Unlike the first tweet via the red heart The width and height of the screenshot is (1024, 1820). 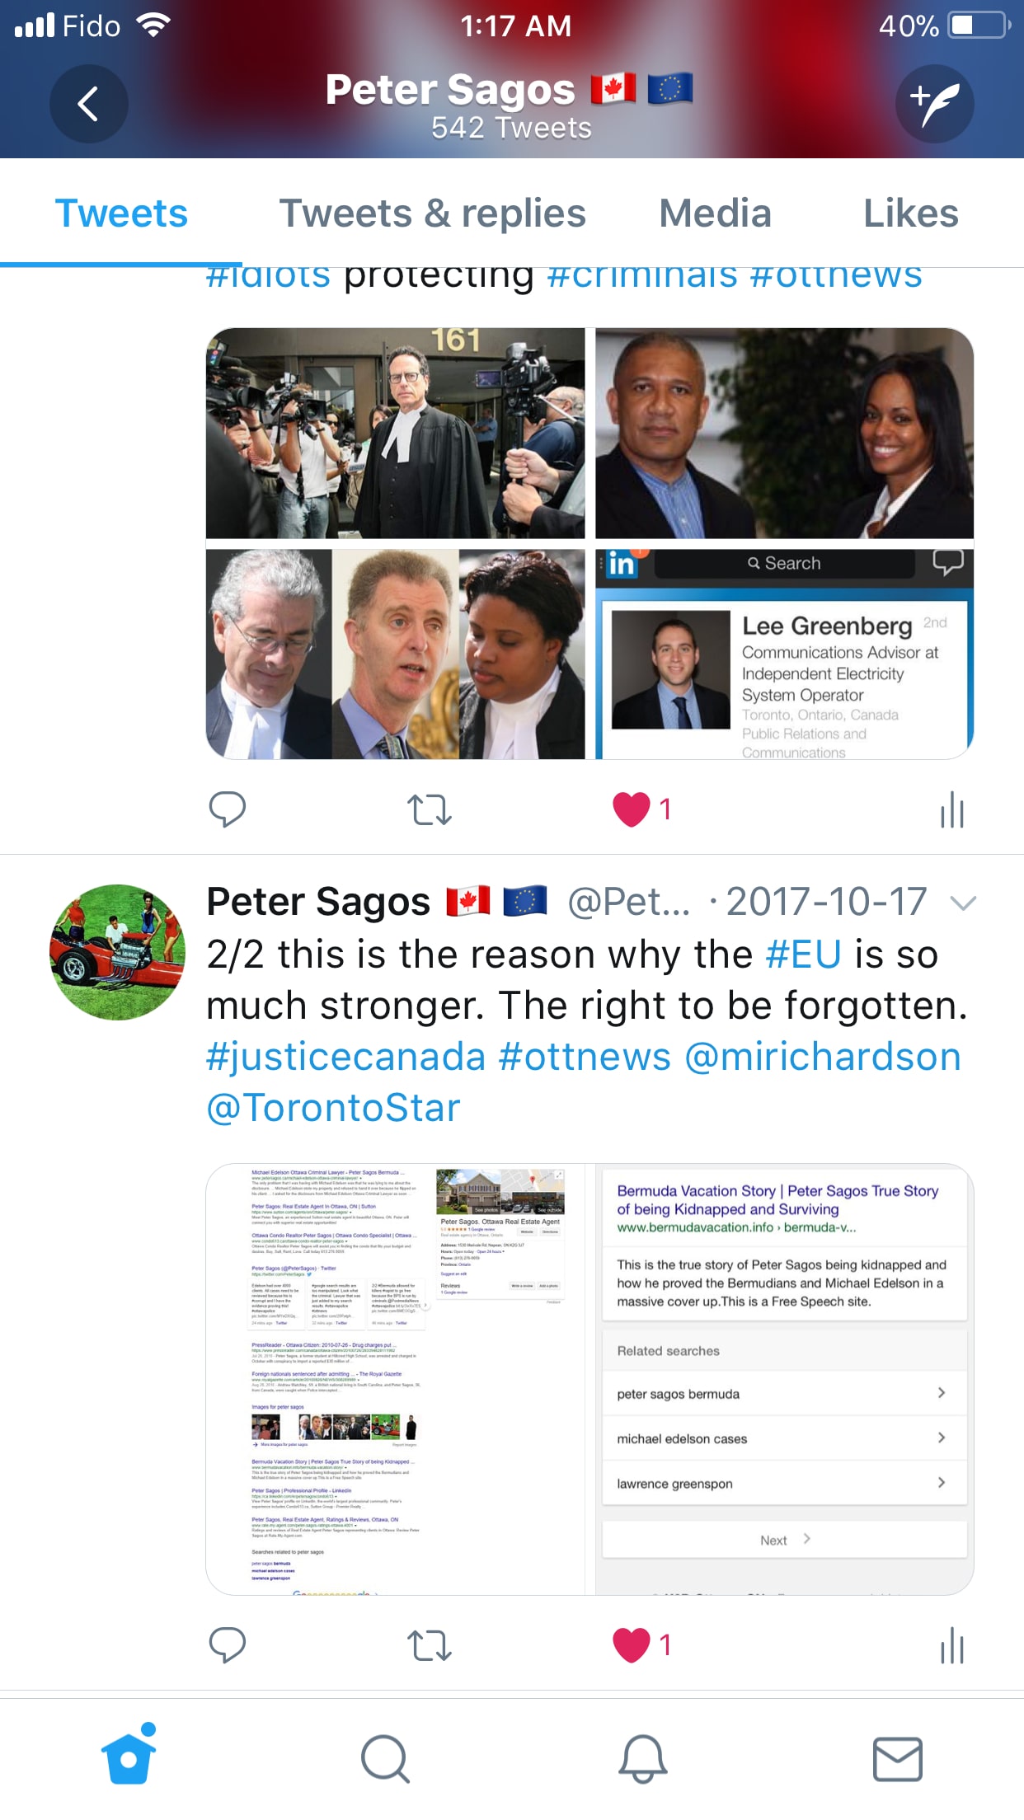pos(632,809)
